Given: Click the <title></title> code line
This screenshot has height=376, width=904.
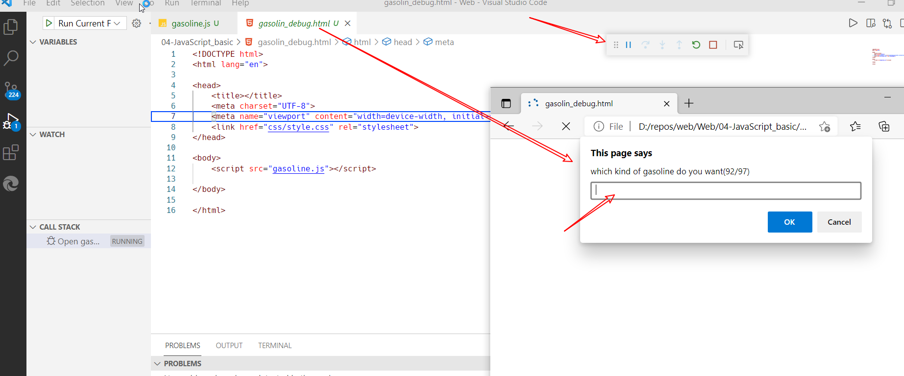Looking at the screenshot, I should click(246, 96).
